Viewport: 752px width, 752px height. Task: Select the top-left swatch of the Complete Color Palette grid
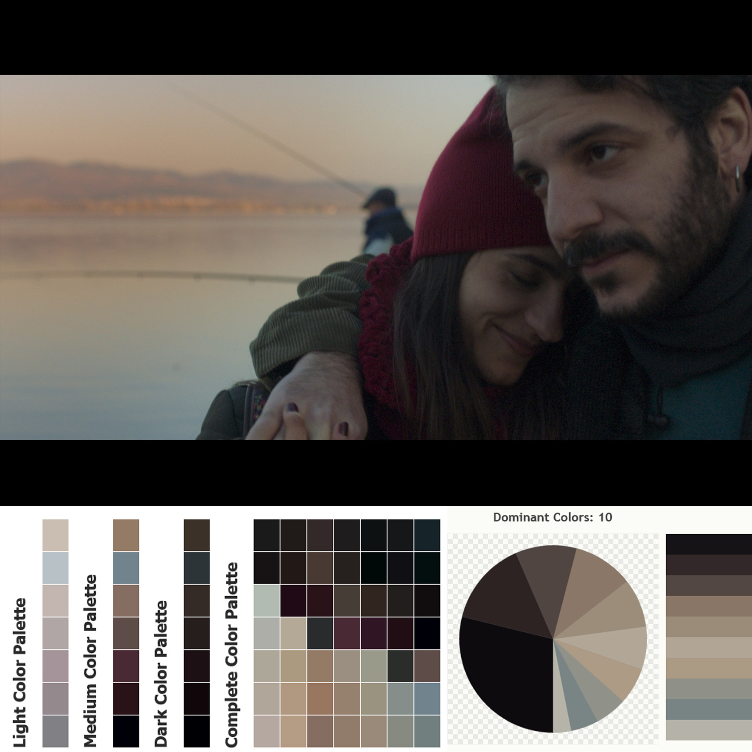(267, 535)
